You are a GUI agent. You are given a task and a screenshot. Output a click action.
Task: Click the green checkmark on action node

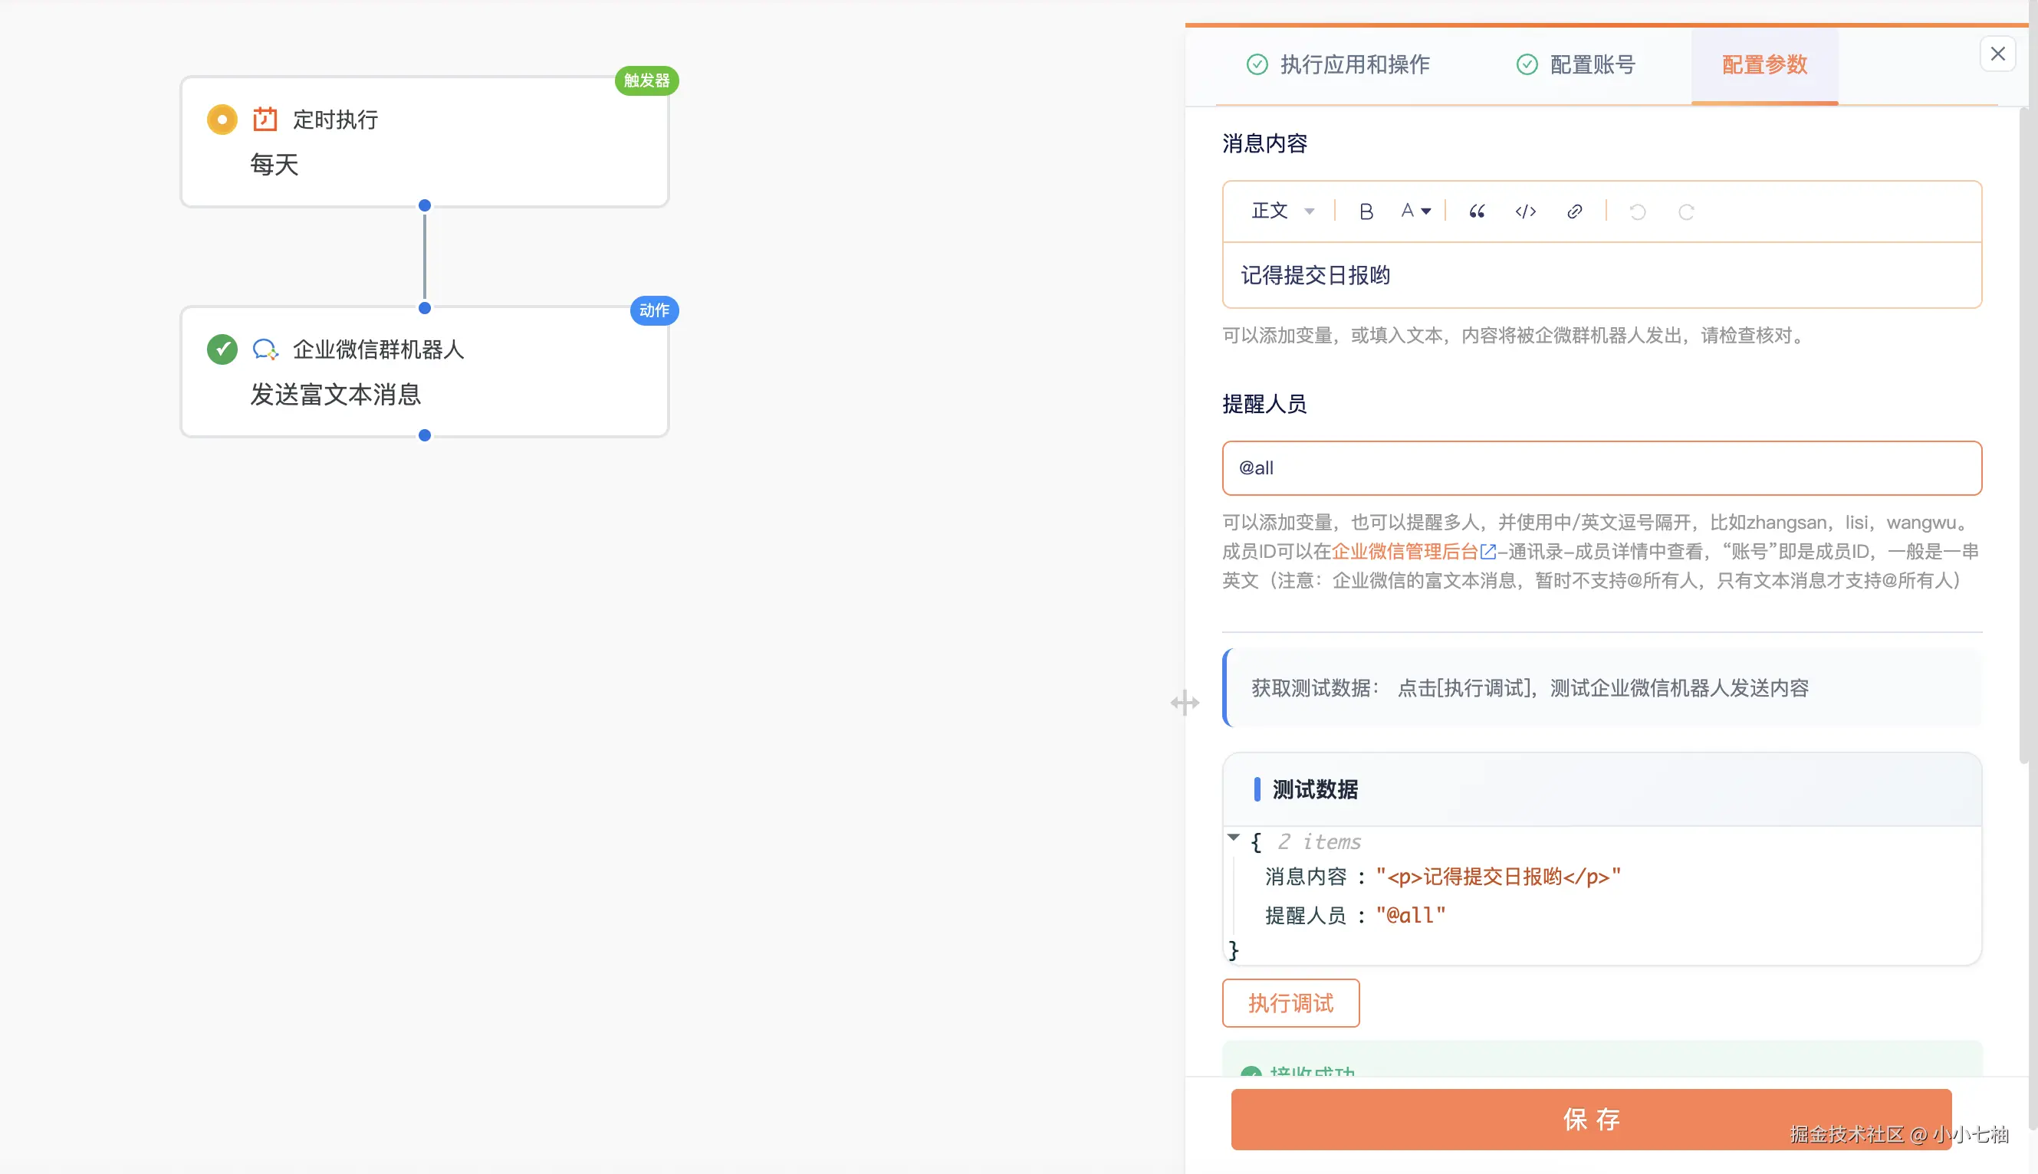point(222,349)
